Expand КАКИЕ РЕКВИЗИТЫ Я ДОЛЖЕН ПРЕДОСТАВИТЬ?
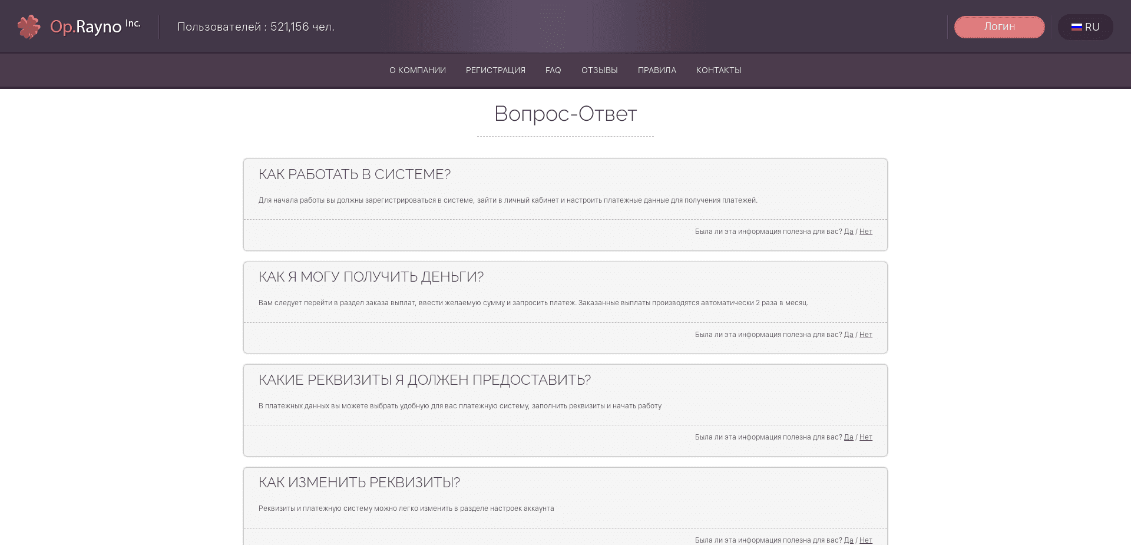Screen dimensions: 1131x545 [425, 380]
